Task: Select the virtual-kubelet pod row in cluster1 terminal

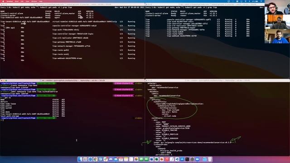Action: point(68,22)
